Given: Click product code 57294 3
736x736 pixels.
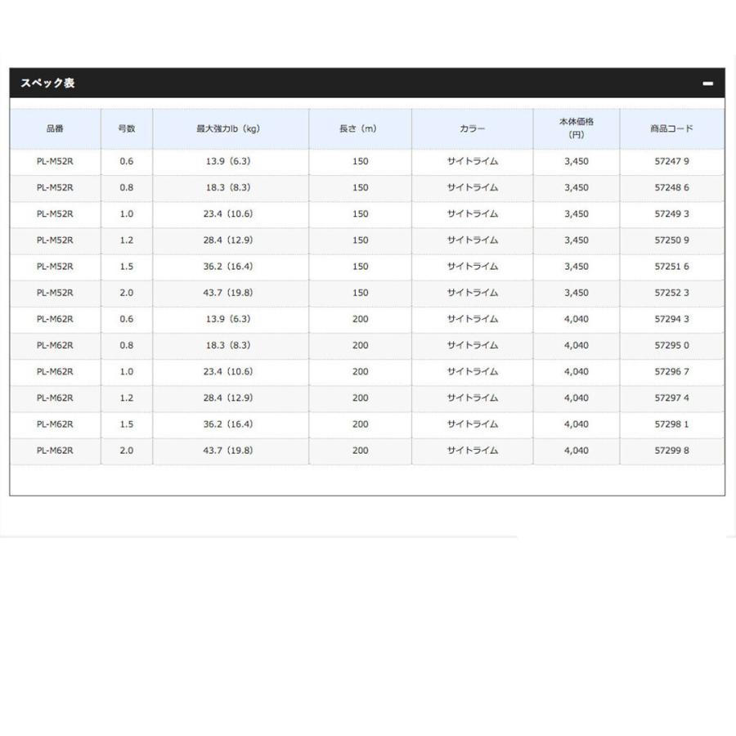Looking at the screenshot, I should (x=671, y=319).
